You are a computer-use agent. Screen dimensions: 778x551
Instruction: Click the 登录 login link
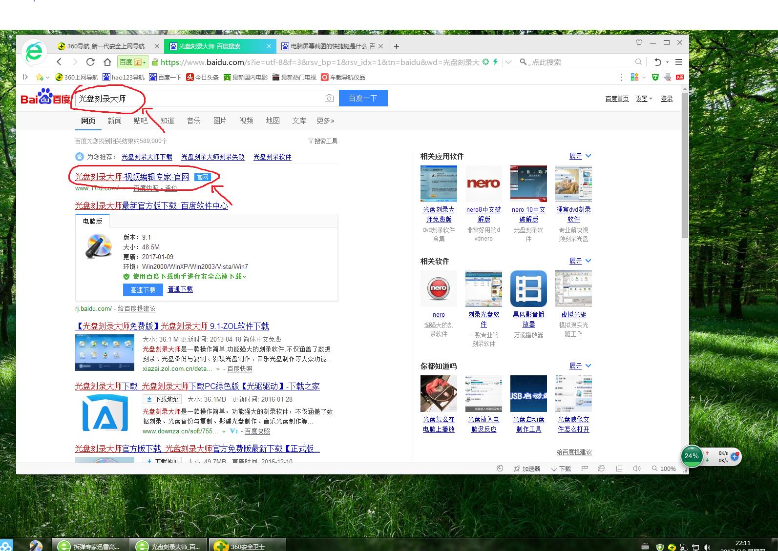pos(667,99)
